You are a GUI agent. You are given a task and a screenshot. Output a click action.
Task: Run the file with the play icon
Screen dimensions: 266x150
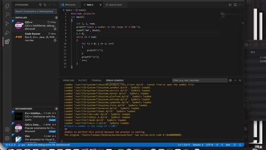coord(230,5)
